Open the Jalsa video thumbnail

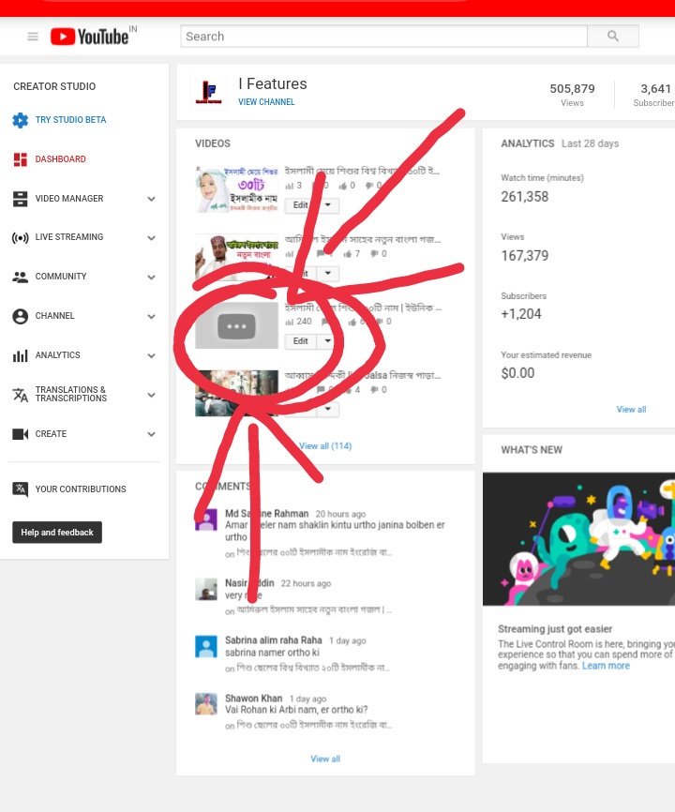(x=236, y=394)
